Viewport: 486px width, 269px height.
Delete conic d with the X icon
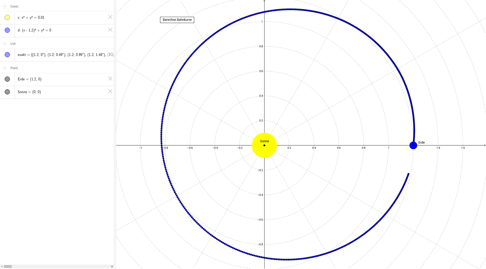point(110,30)
